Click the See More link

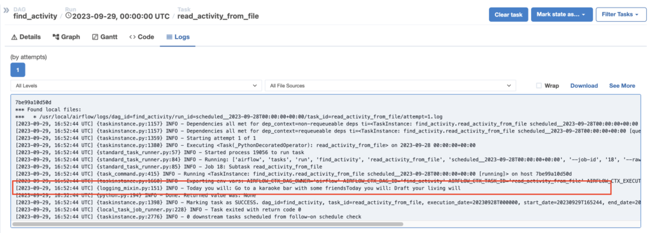(x=622, y=86)
